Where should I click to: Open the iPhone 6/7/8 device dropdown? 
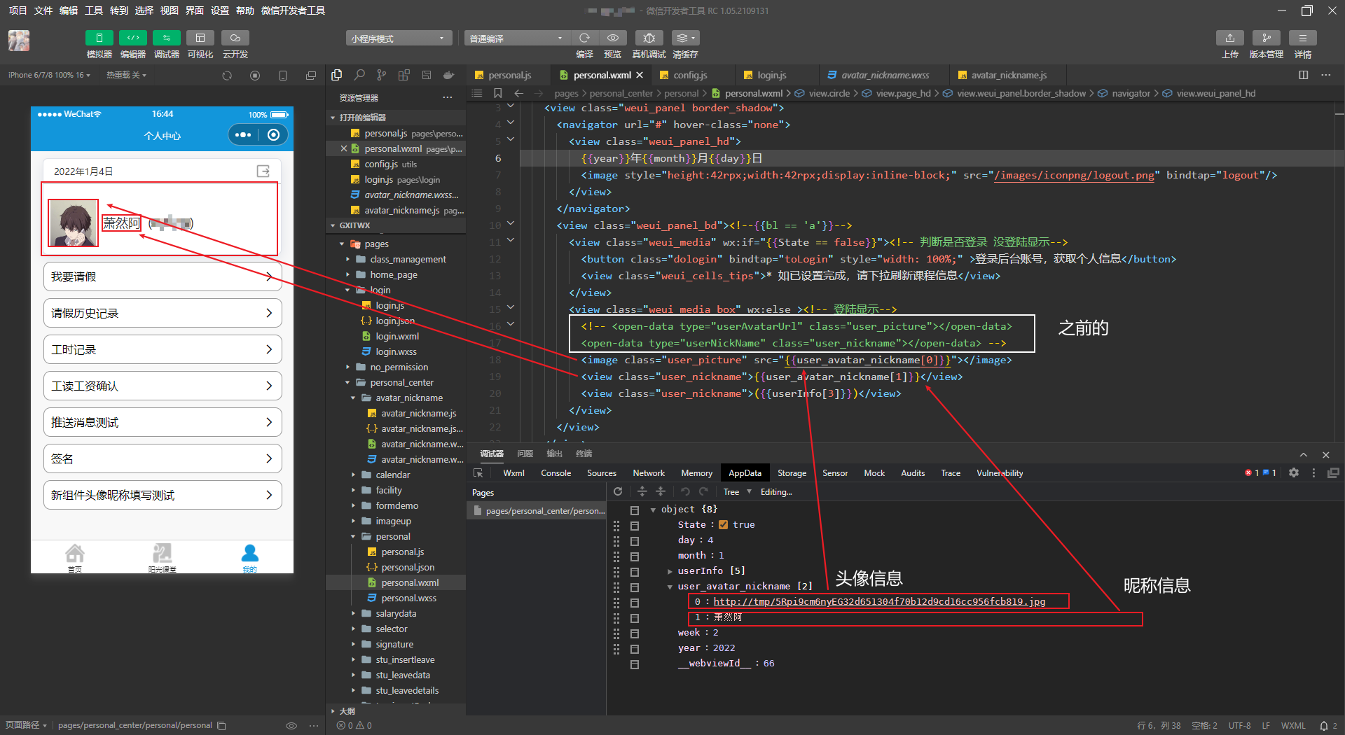coord(49,75)
